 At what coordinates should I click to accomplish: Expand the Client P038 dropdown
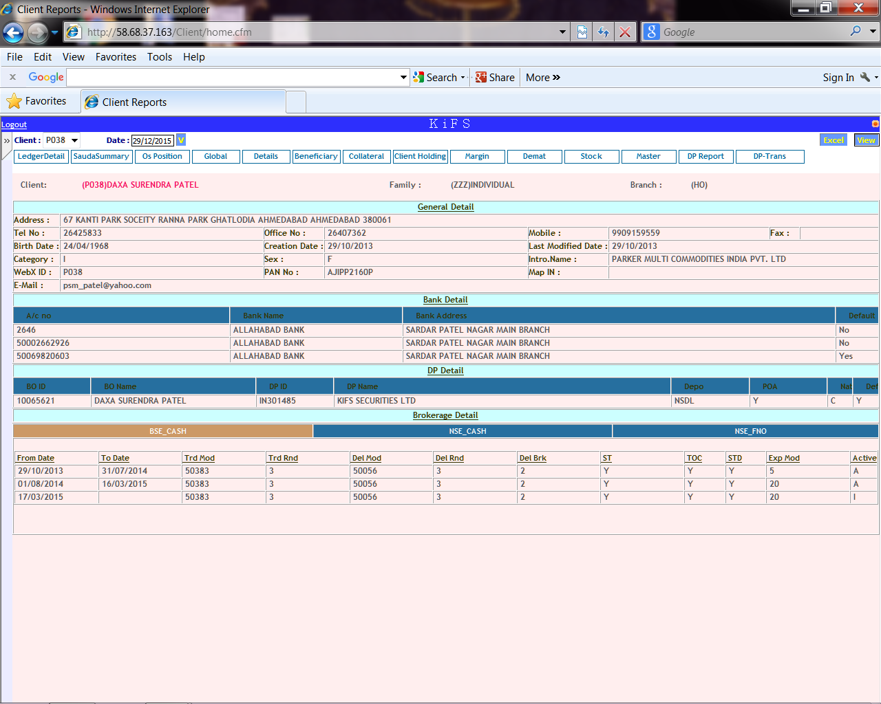pyautogui.click(x=75, y=140)
